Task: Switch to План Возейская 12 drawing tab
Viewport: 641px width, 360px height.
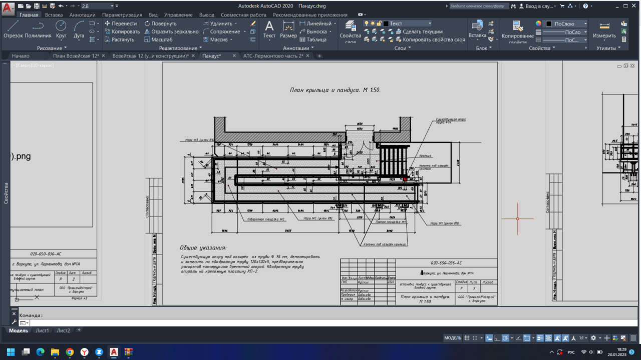Action: [x=76, y=56]
